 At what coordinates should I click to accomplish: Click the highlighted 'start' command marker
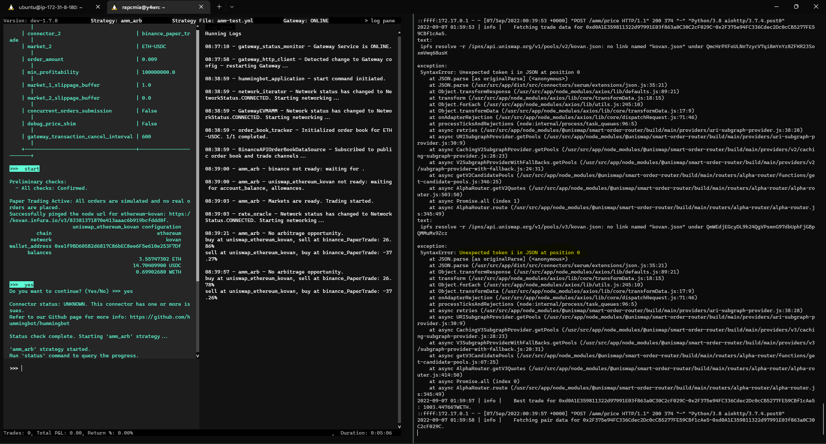tap(24, 168)
